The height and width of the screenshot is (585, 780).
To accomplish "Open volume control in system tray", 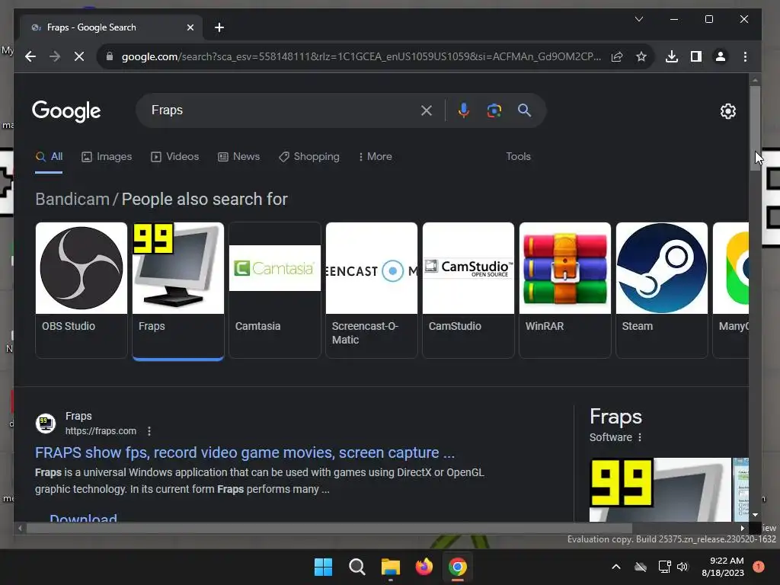I will click(682, 567).
